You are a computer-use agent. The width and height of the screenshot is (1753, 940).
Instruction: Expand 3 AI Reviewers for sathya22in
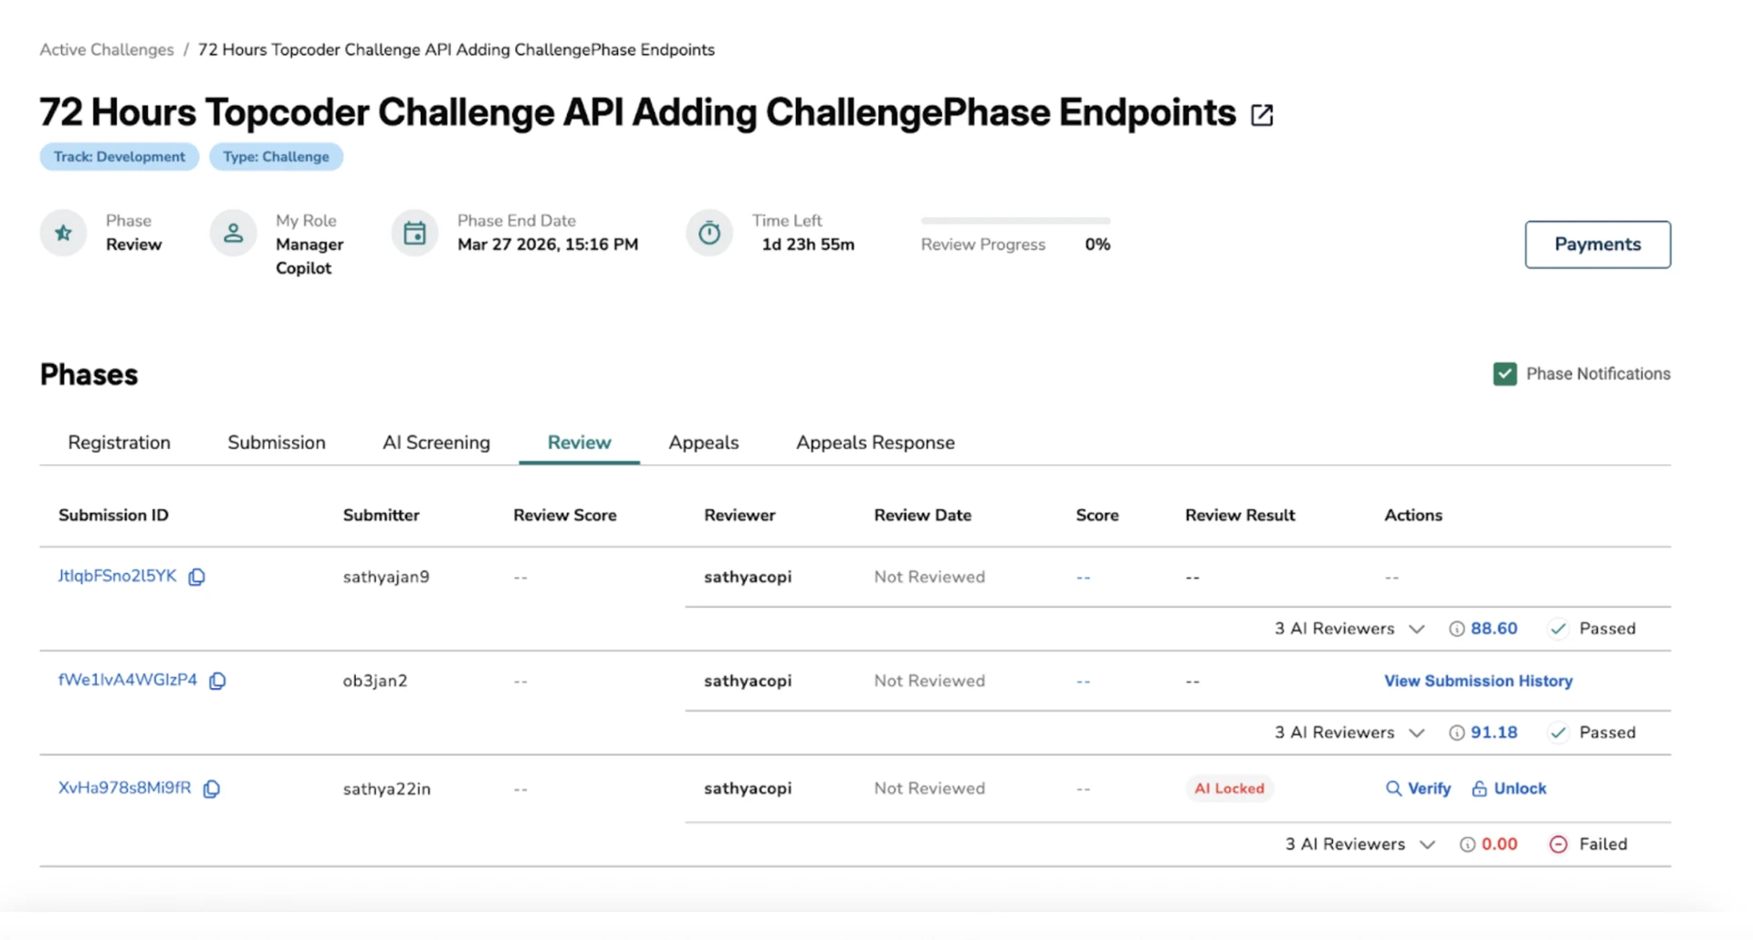(x=1427, y=844)
